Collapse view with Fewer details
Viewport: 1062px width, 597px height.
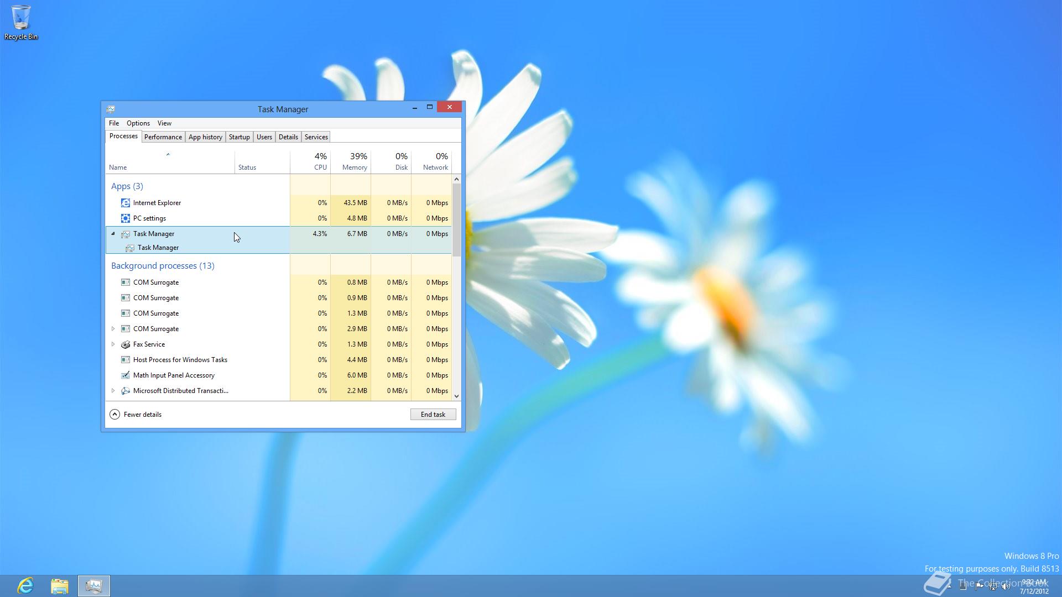pyautogui.click(x=136, y=415)
